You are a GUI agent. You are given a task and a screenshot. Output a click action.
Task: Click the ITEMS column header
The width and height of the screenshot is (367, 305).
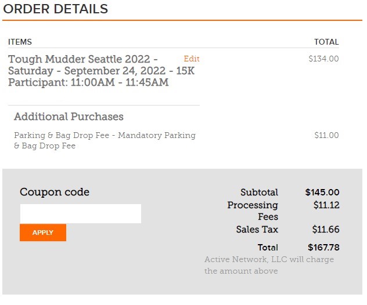point(20,42)
